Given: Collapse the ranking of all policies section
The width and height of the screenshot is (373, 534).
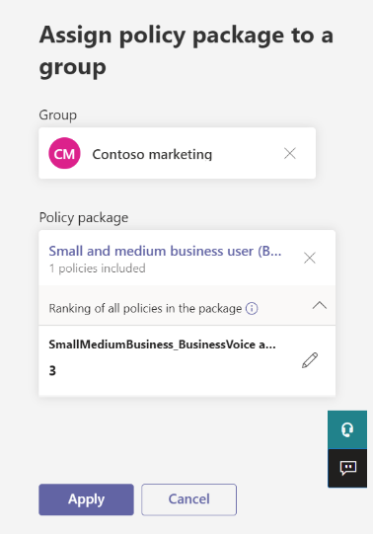Looking at the screenshot, I should pos(320,305).
